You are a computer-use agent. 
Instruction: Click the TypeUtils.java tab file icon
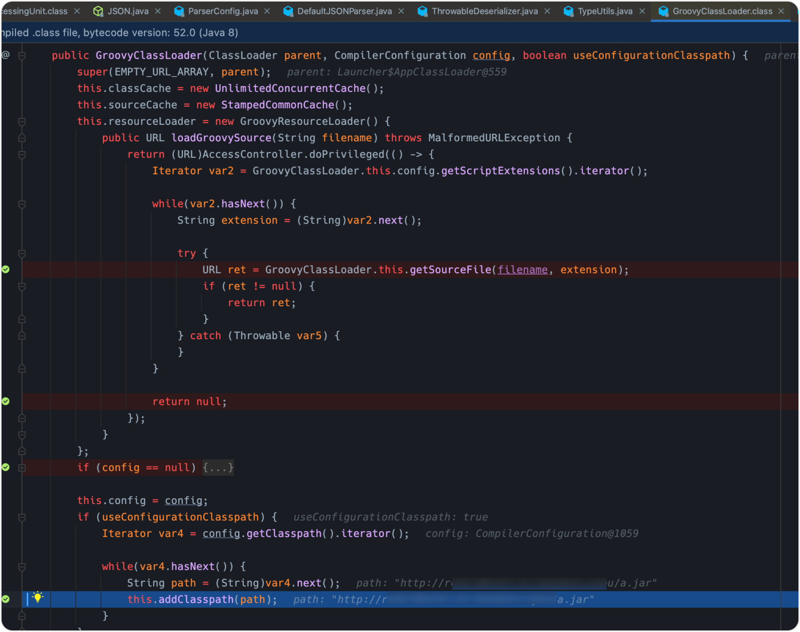pos(569,11)
